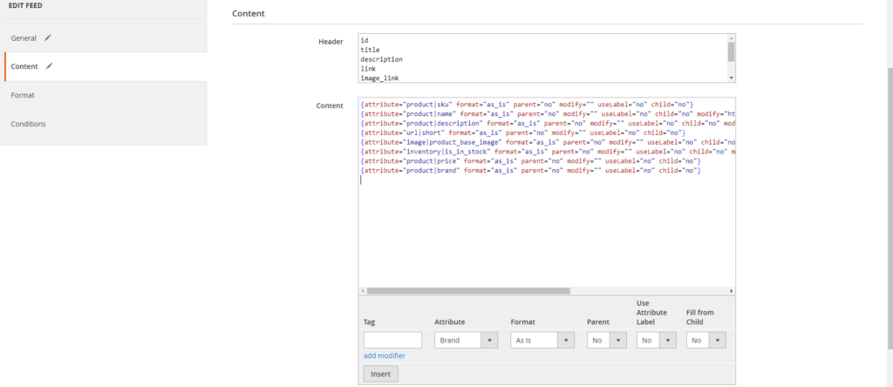
Task: Open the Attribute dropdown showing Brand
Action: click(x=466, y=341)
